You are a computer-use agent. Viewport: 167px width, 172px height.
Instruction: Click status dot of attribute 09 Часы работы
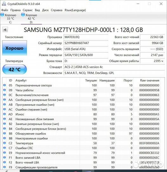pos(4,90)
